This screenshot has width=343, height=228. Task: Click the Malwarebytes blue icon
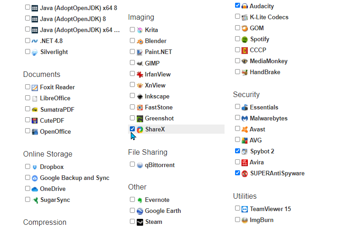click(x=245, y=119)
